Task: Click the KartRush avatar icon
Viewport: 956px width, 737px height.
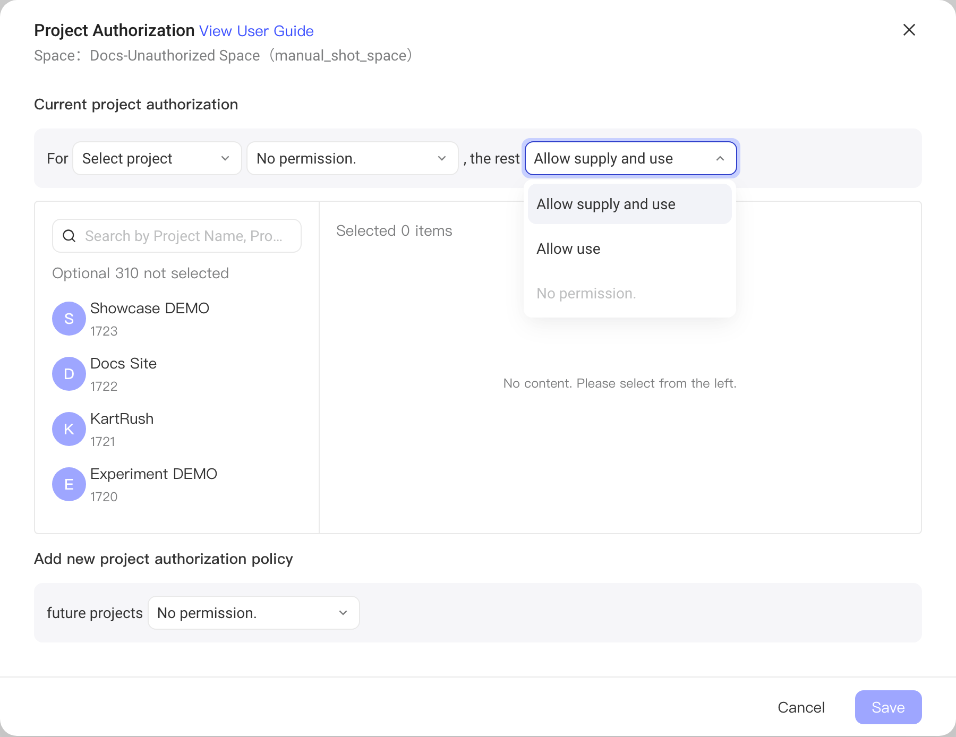Action: point(69,429)
